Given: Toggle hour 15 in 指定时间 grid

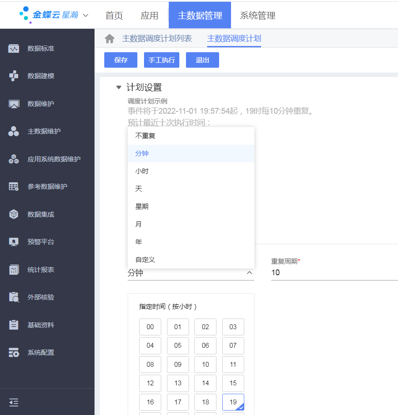Looking at the screenshot, I should click(233, 383).
